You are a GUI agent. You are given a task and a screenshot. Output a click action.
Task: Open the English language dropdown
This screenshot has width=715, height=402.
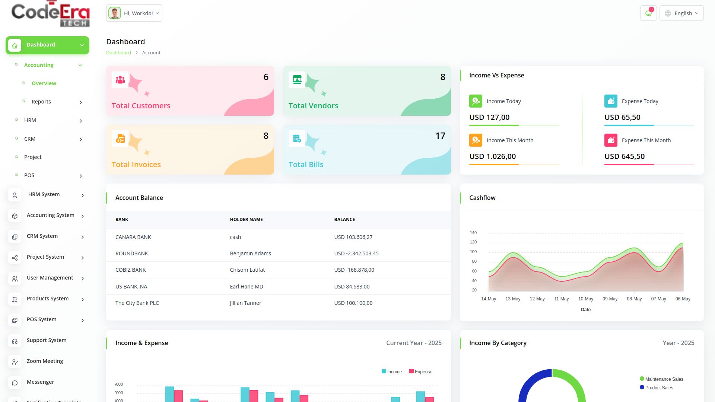tap(681, 13)
